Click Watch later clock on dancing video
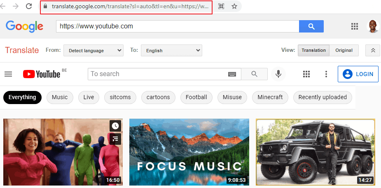 115,125
